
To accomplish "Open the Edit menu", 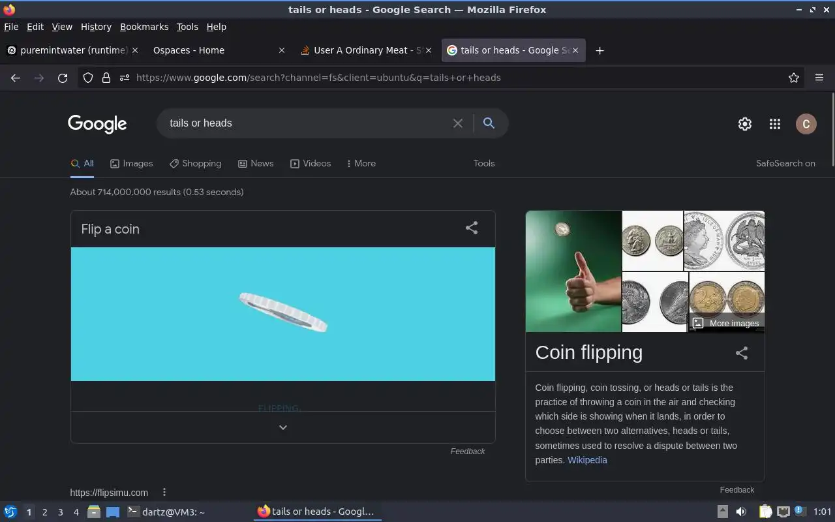I will coord(35,27).
